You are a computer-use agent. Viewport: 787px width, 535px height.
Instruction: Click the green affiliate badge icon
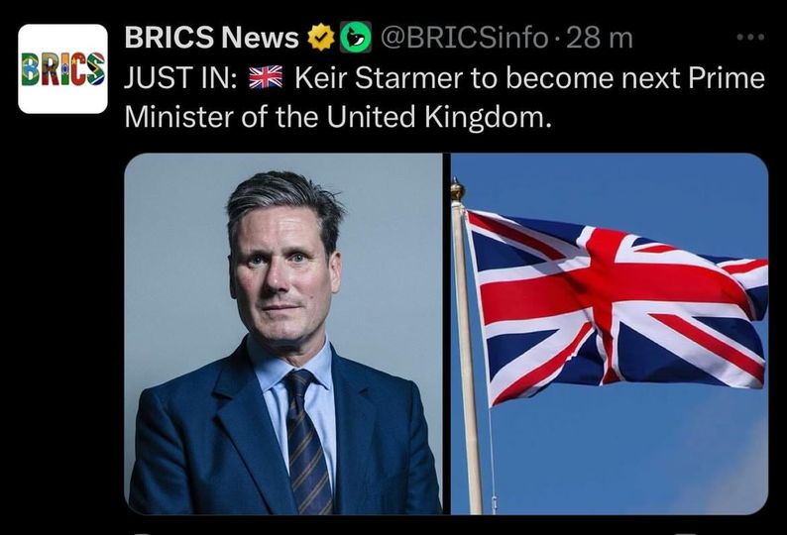356,37
